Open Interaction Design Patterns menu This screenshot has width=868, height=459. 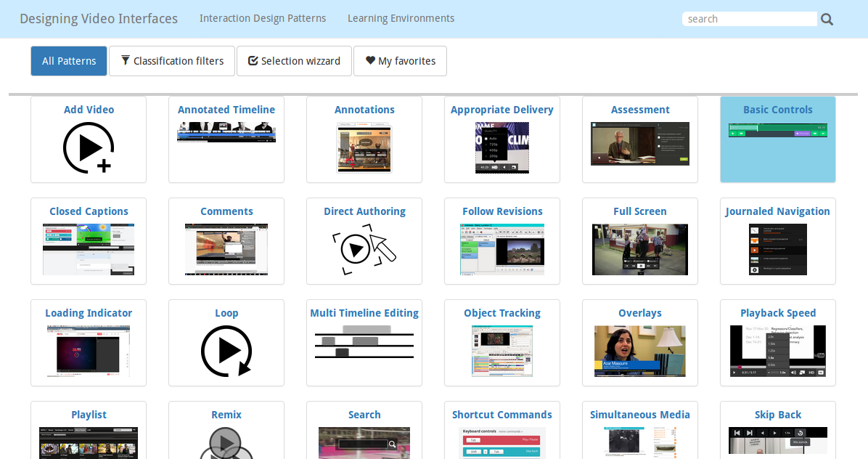tap(263, 18)
